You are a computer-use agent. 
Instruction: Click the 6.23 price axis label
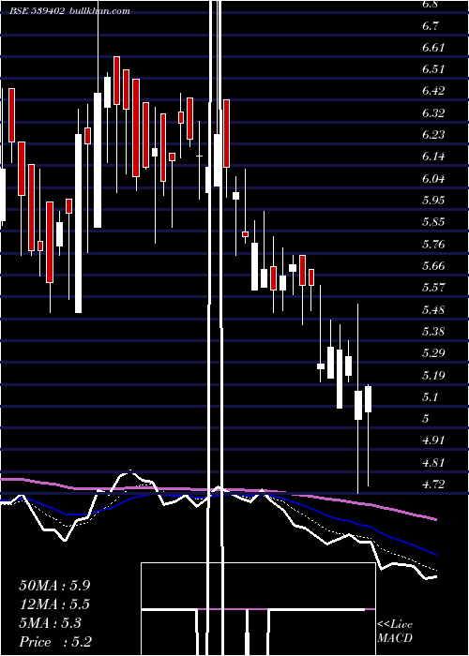coord(433,135)
